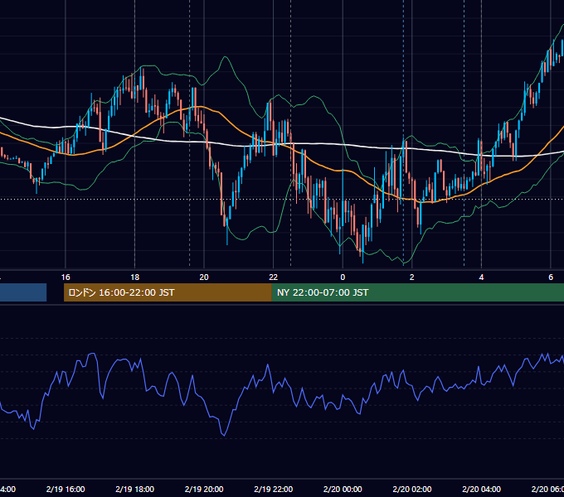Click the 2/19 20:00 date label on oscillator axis
Image resolution: width=564 pixels, height=497 pixels.
click(x=204, y=489)
